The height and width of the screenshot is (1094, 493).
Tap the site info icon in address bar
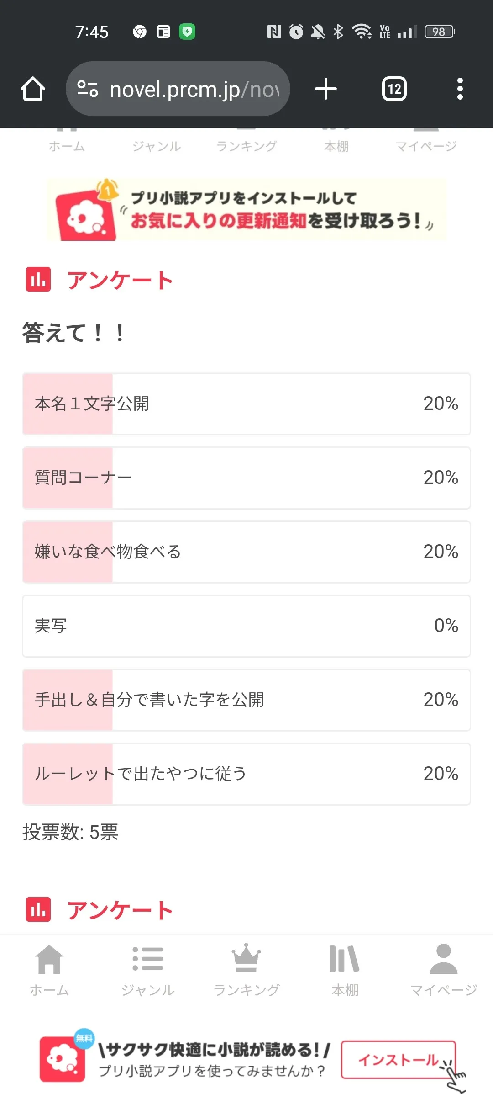(87, 89)
